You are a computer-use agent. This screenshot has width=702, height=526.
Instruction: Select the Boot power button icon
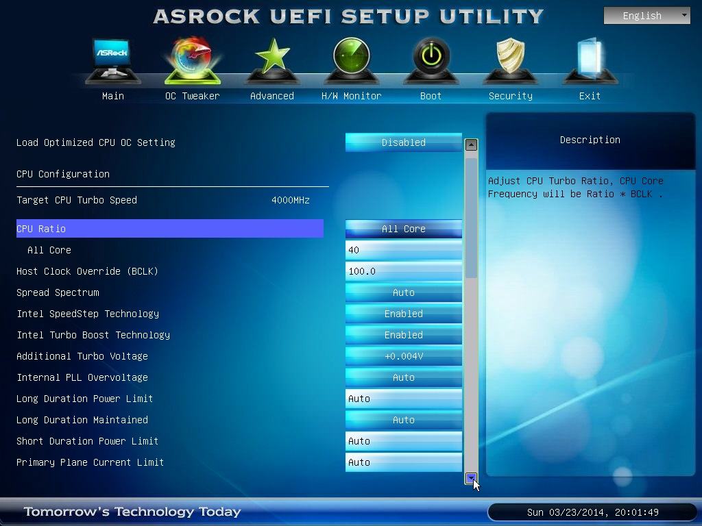tap(431, 60)
